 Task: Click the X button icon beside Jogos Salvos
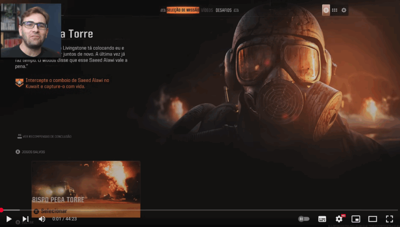(18, 152)
